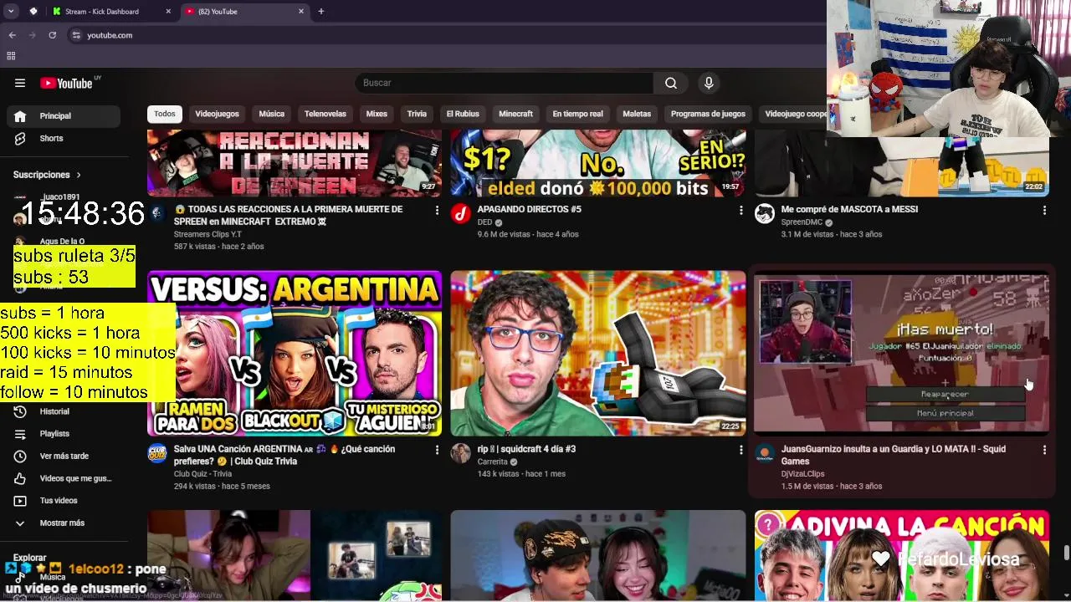Open title Me compré de MASCOTA a MESSI
This screenshot has width=1071, height=602.
pos(849,209)
